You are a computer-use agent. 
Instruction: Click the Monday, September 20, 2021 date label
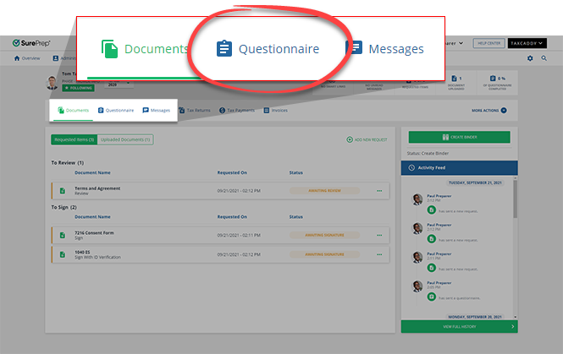tap(475, 317)
